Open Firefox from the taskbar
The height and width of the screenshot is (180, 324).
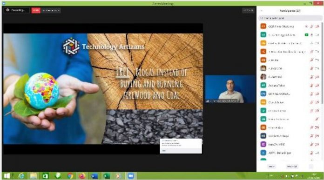(82, 176)
